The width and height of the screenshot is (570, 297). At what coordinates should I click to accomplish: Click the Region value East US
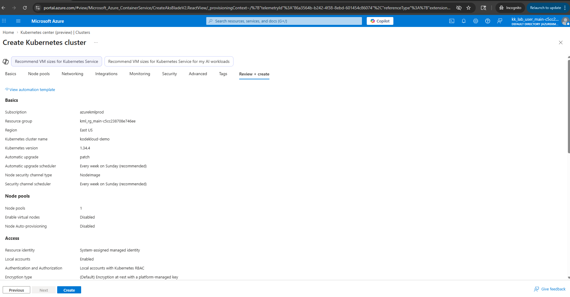tap(86, 130)
